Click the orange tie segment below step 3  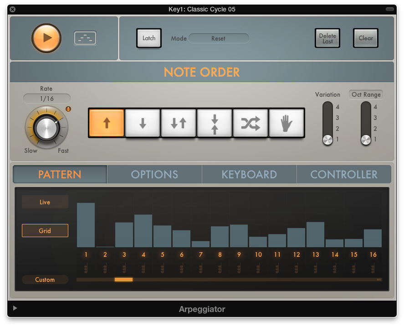[x=124, y=280]
